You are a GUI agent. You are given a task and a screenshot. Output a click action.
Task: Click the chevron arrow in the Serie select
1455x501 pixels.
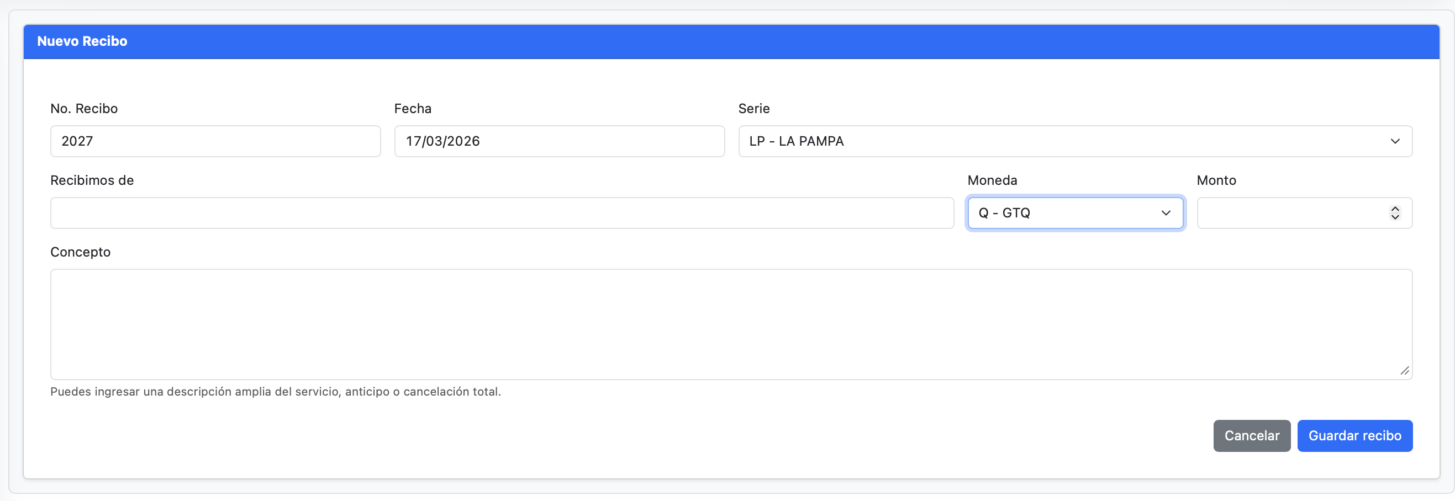click(1395, 141)
